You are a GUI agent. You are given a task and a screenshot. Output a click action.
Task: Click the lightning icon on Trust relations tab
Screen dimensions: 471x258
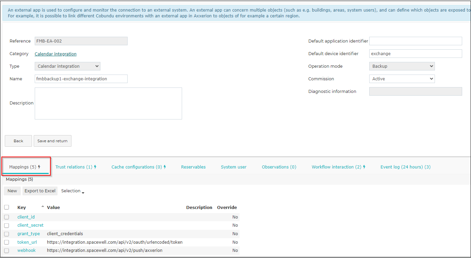coord(95,167)
